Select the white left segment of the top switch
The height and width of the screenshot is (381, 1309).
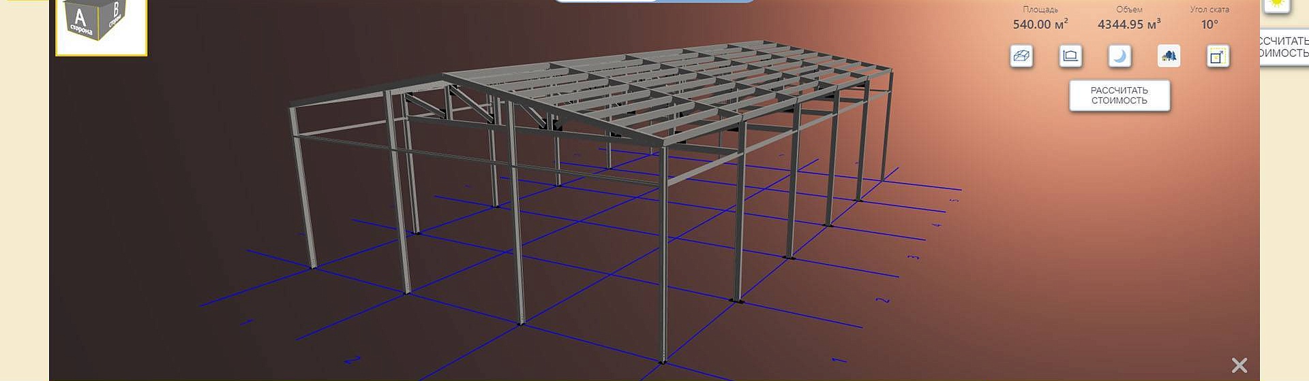point(607,1)
